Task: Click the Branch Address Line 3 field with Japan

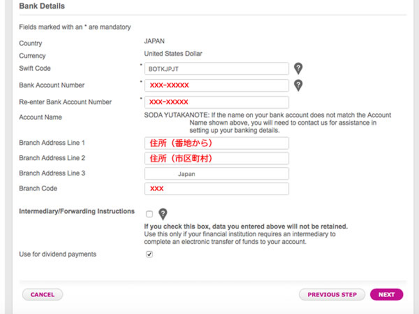Action: [216, 173]
